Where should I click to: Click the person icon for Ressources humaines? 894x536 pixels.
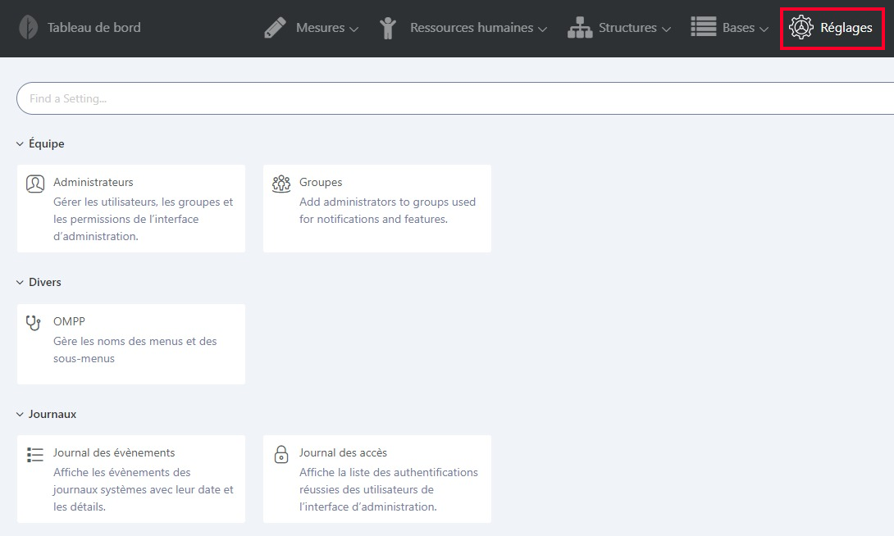click(x=389, y=28)
